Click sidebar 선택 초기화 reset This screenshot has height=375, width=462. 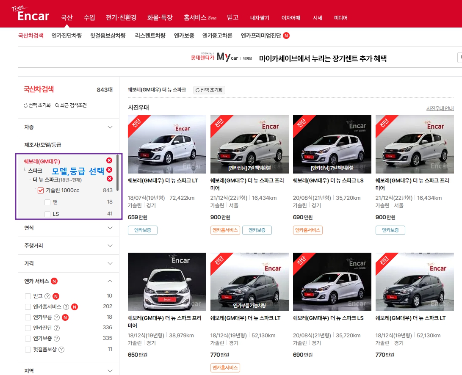point(37,105)
